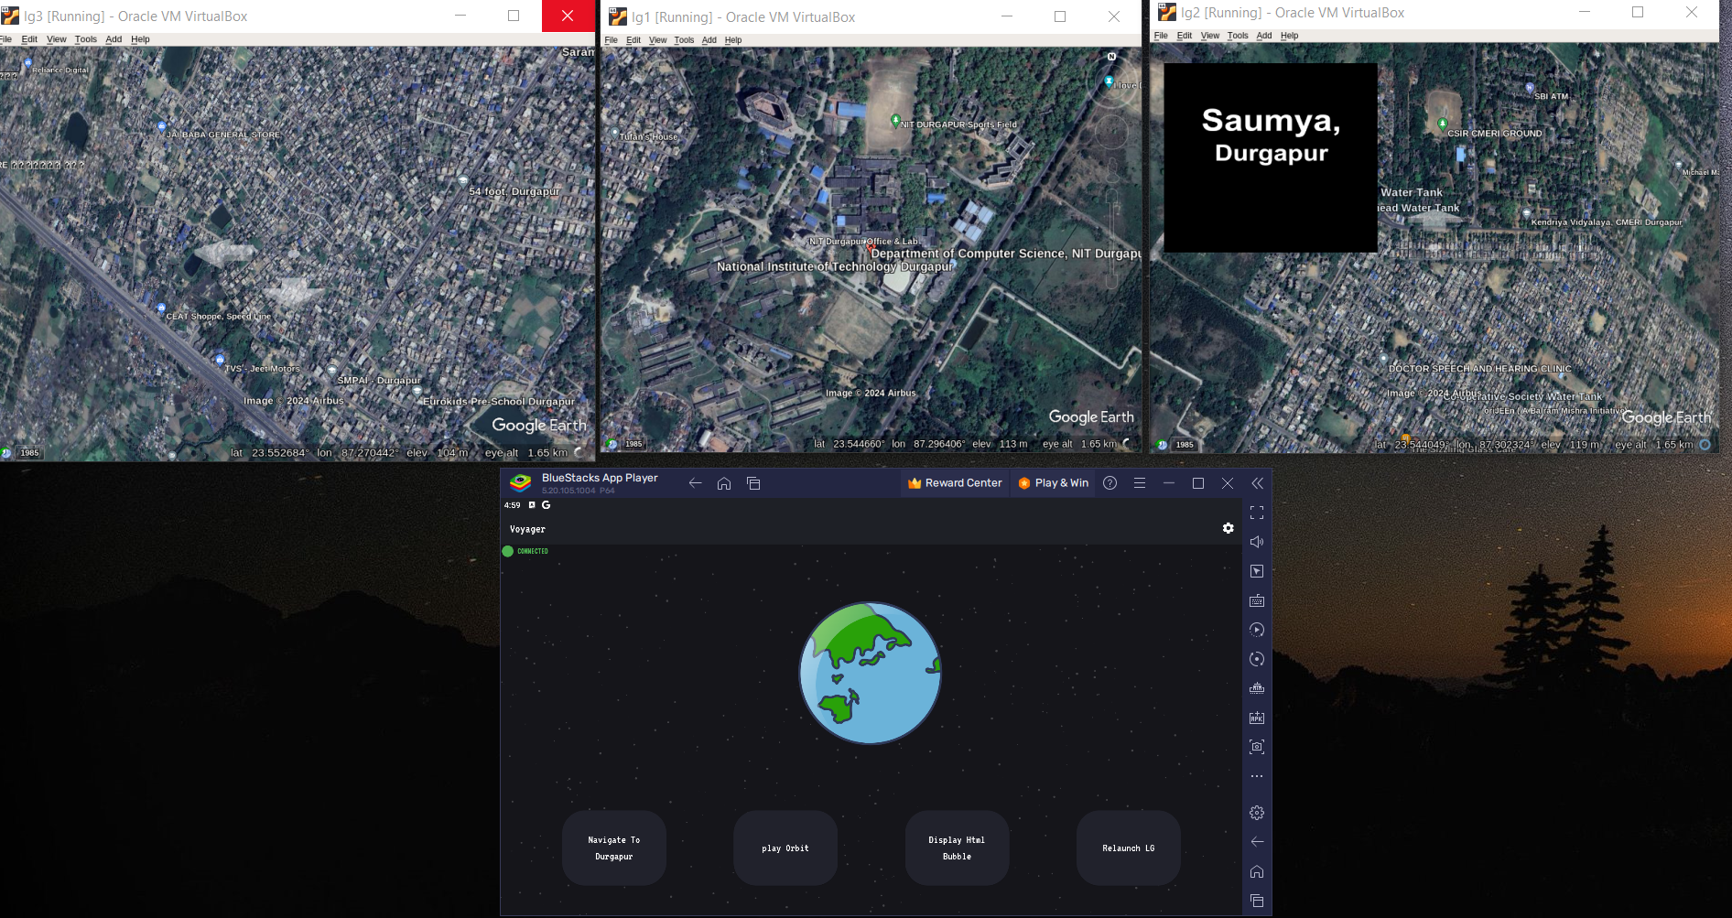Click the Navigate To Durgapur button
1732x918 pixels.
[614, 848]
